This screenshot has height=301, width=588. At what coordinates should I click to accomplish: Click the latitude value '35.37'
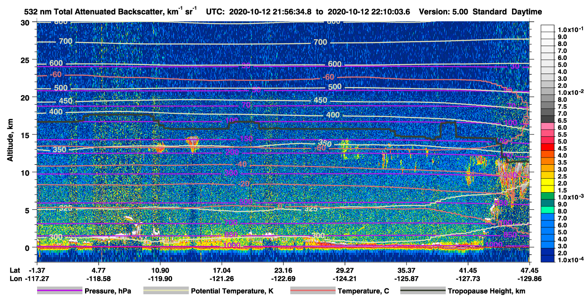click(406, 270)
